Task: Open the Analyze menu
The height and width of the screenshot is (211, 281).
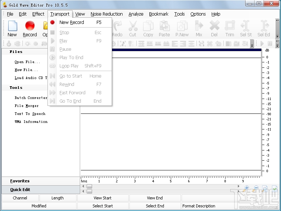Action: 136,14
